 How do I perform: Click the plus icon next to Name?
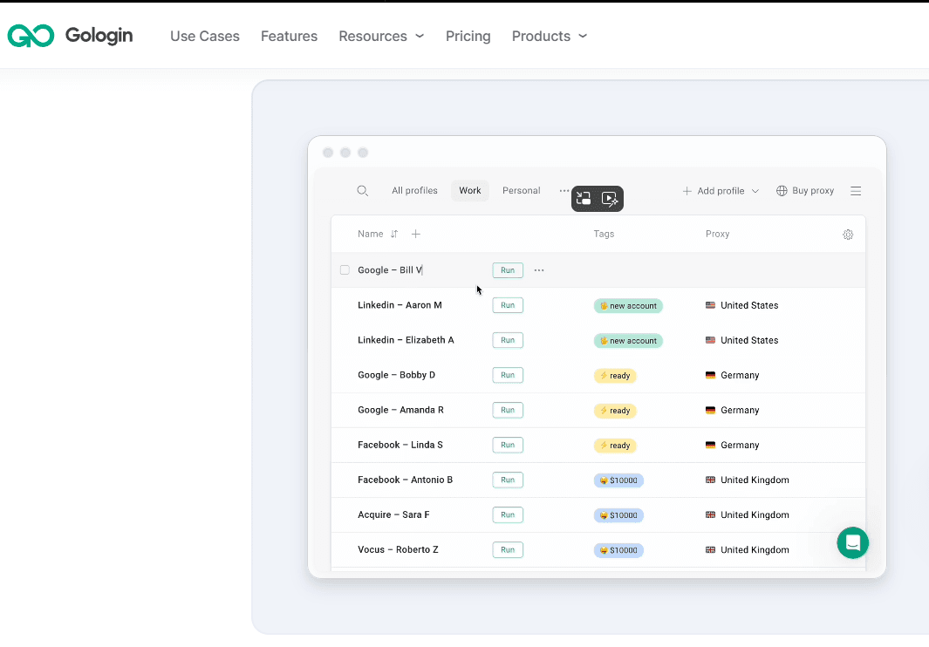(416, 234)
